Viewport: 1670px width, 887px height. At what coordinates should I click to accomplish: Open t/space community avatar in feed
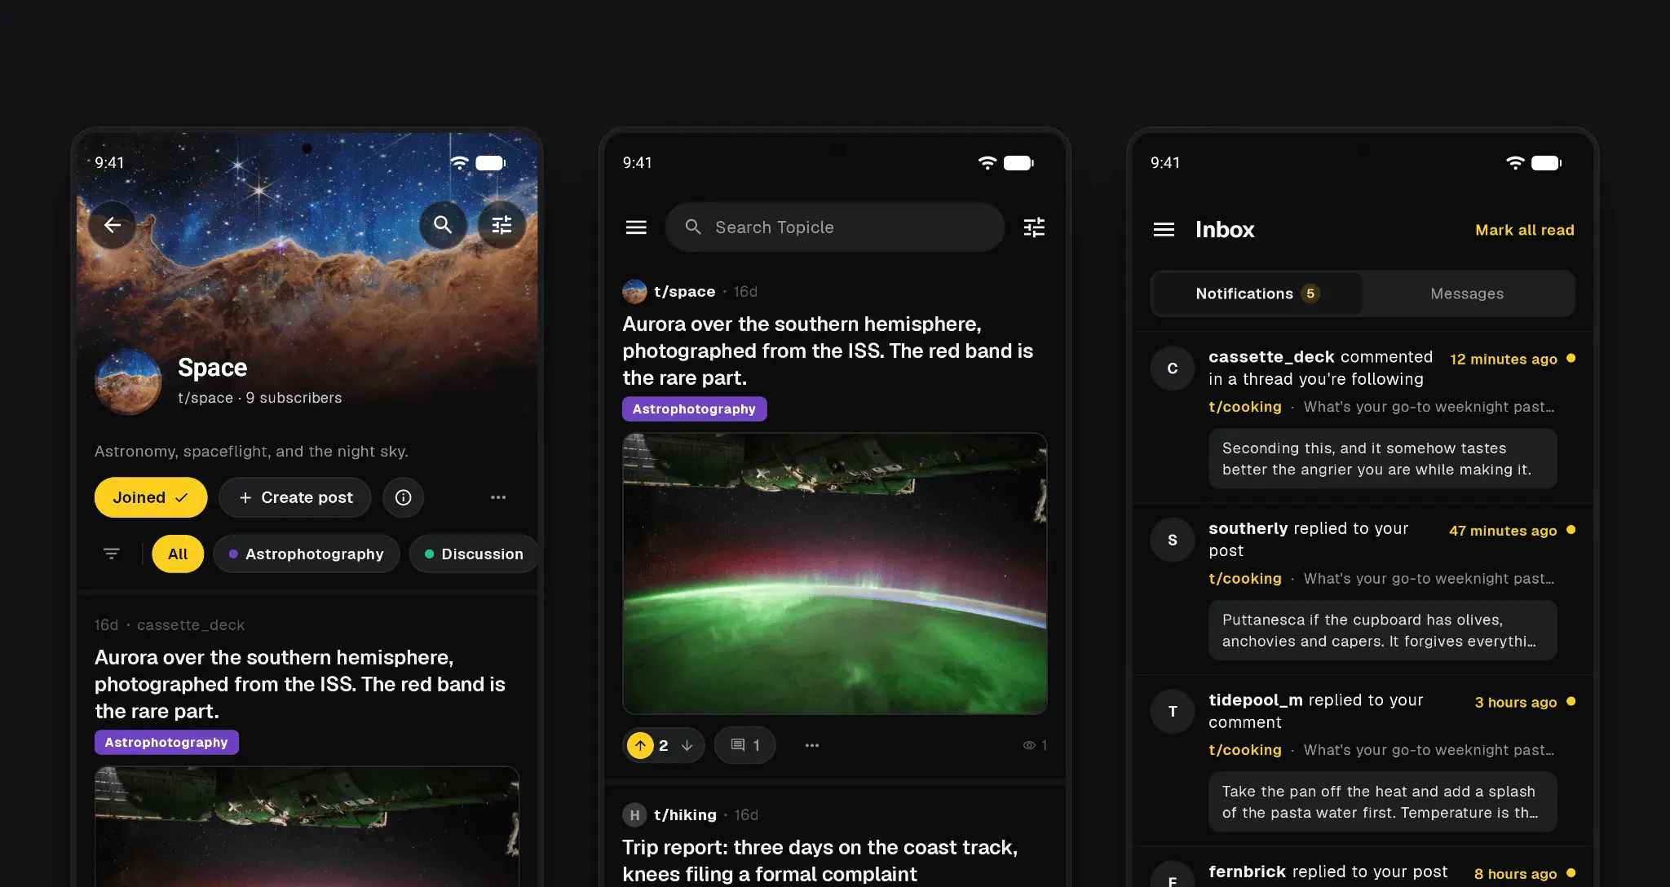tap(634, 292)
